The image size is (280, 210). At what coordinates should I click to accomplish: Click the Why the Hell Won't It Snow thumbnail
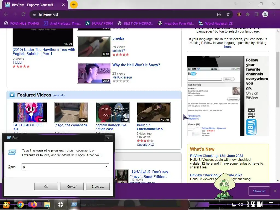point(94,73)
